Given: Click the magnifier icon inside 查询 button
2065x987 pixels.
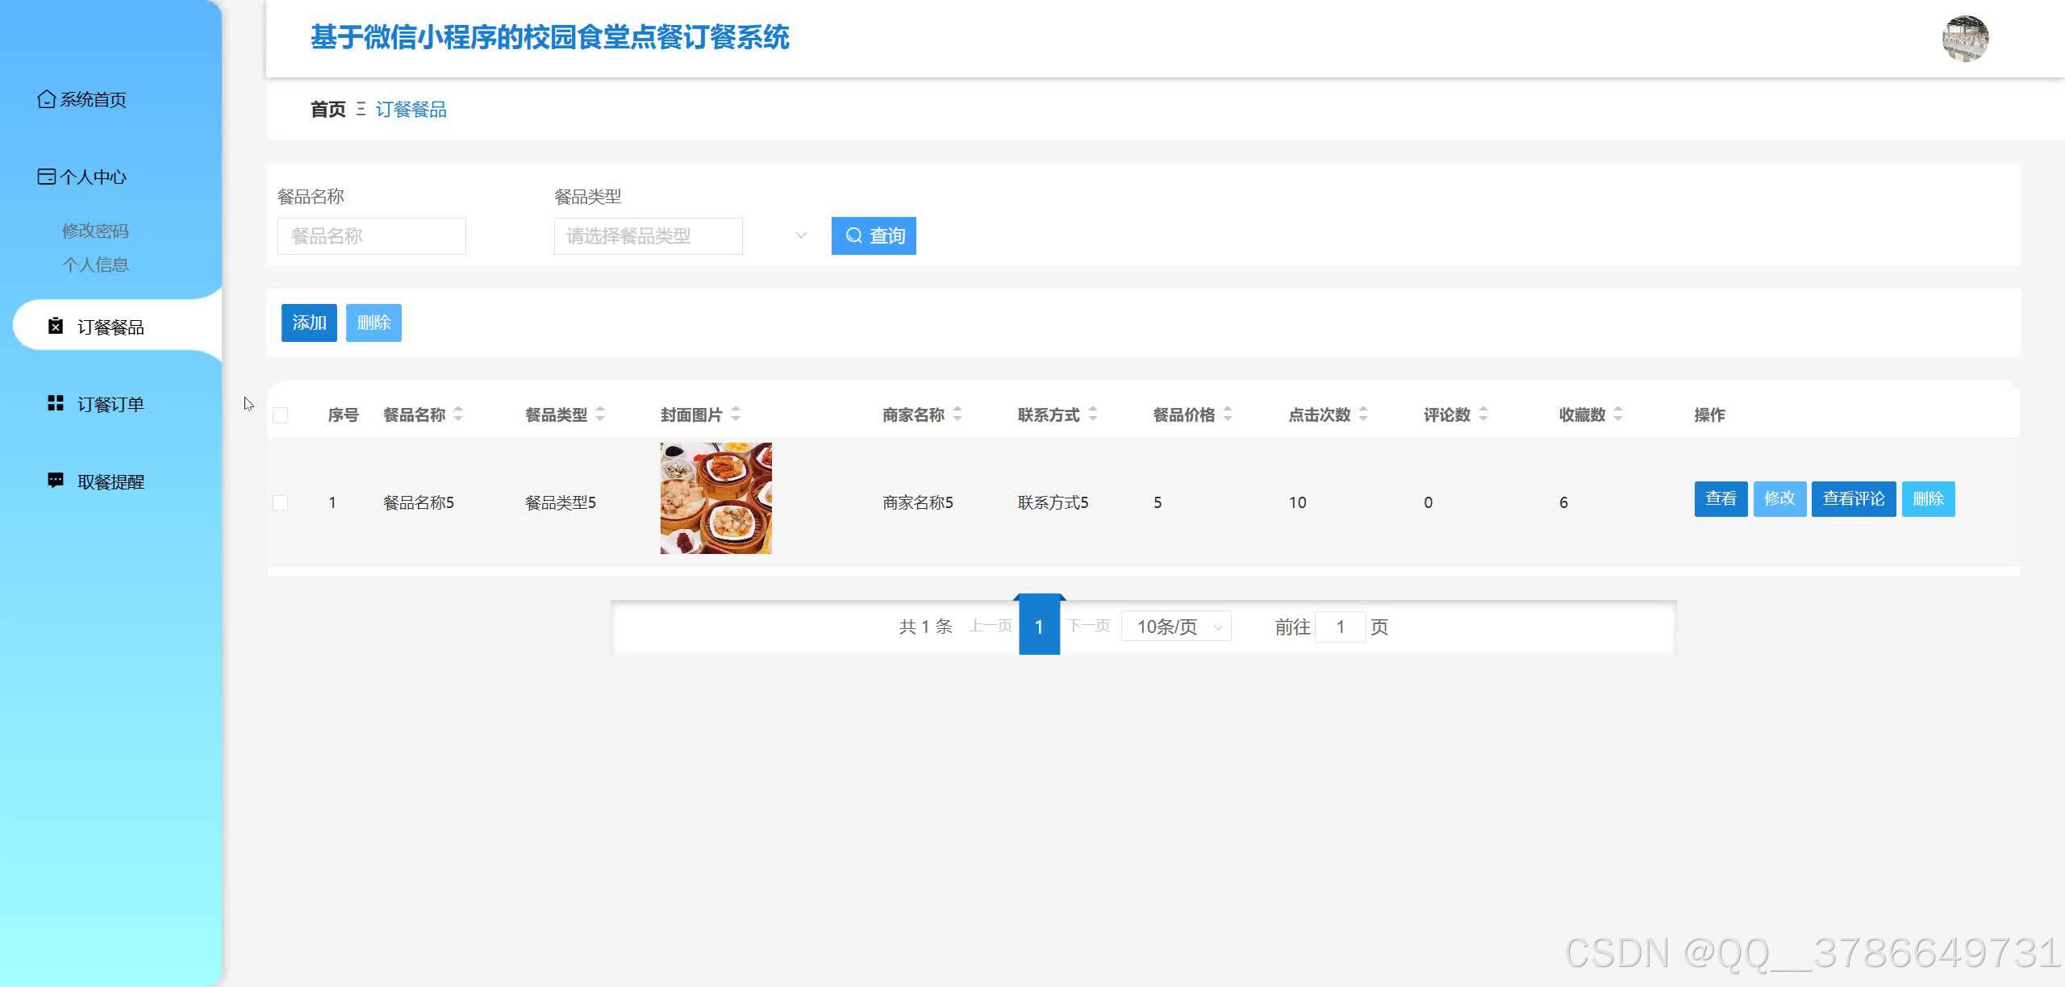Looking at the screenshot, I should [x=854, y=235].
